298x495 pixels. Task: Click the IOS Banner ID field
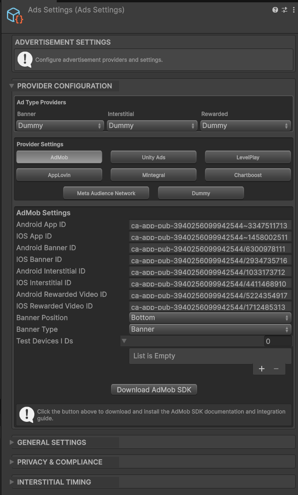tap(211, 260)
